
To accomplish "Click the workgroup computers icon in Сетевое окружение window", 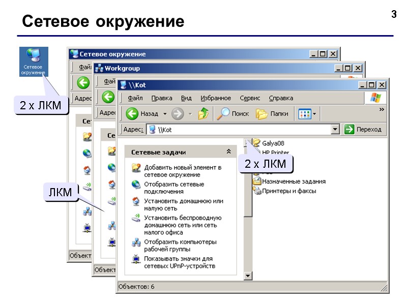I will [x=87, y=211].
